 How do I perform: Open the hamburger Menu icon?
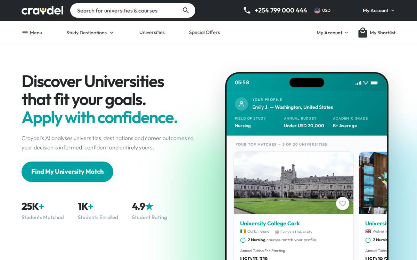coord(25,33)
